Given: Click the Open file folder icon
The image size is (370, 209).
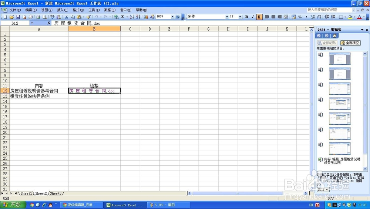Looking at the screenshot, I should 11,17.
